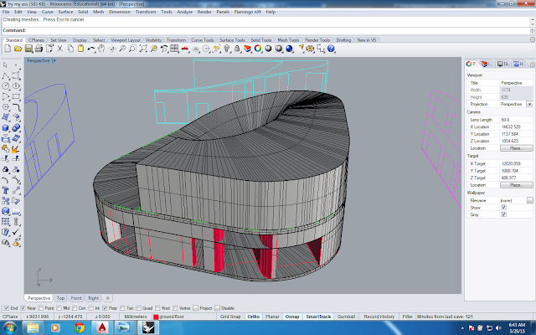This screenshot has height=335, width=536.
Task: Switch to the Curve Tools toolbar tab
Action: pos(204,39)
